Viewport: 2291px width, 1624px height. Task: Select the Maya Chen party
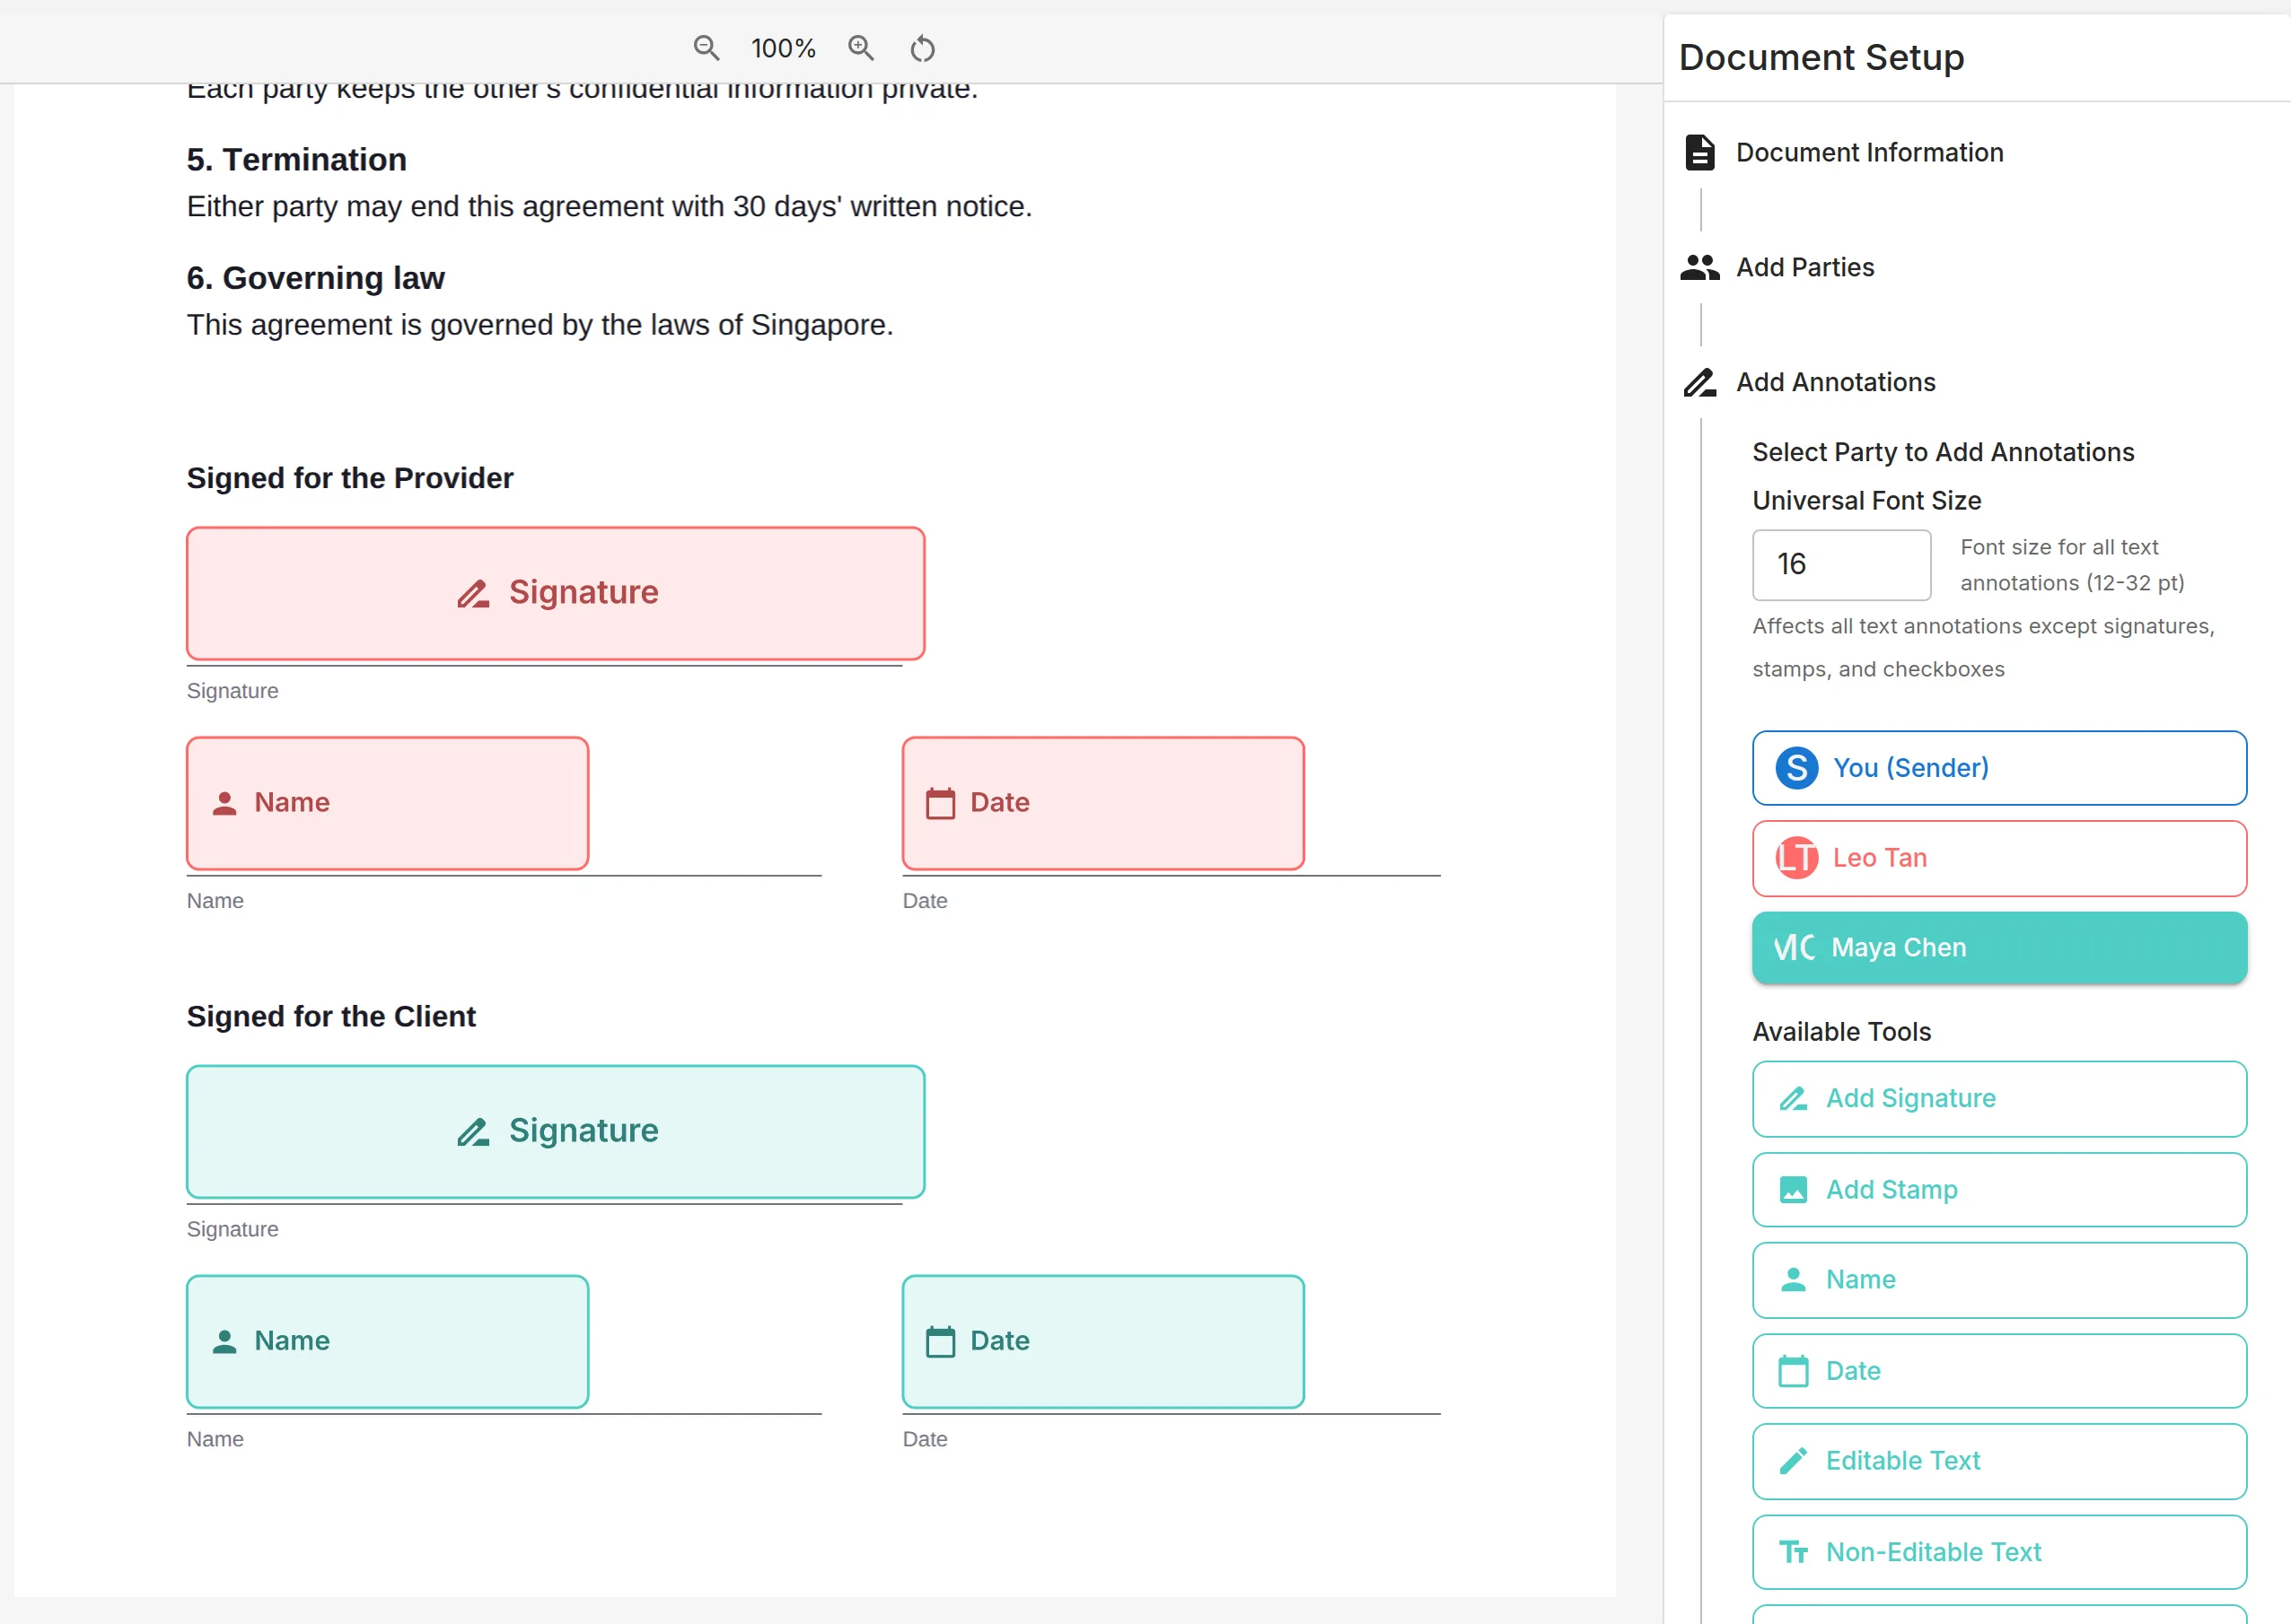tap(1999, 947)
